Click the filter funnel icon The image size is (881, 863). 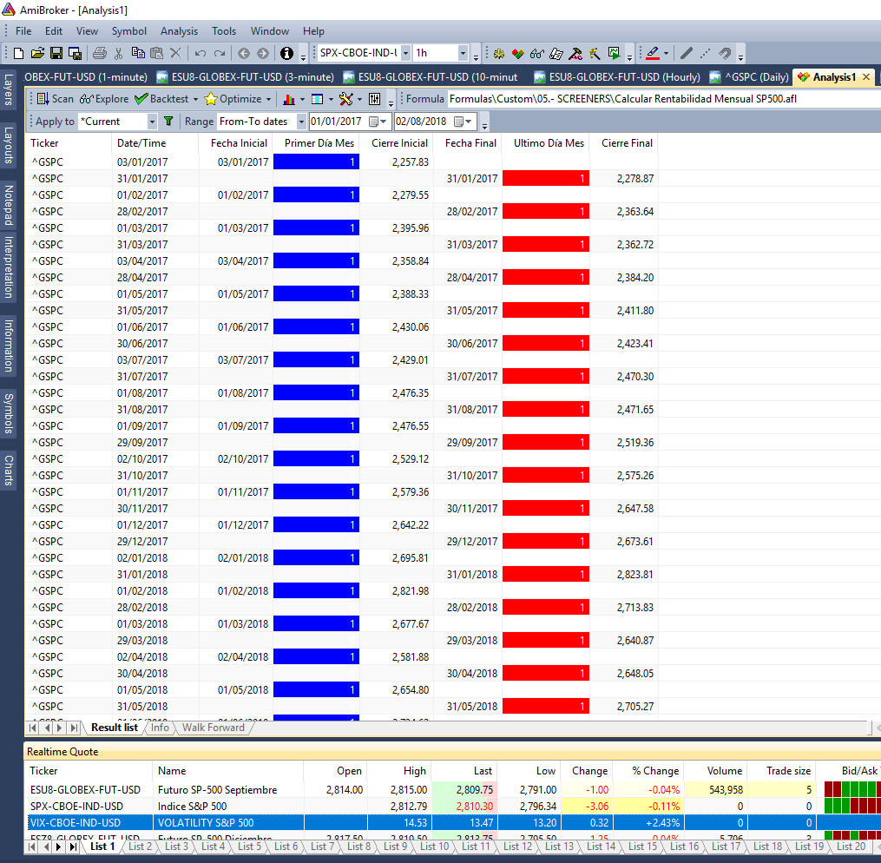pyautogui.click(x=168, y=121)
